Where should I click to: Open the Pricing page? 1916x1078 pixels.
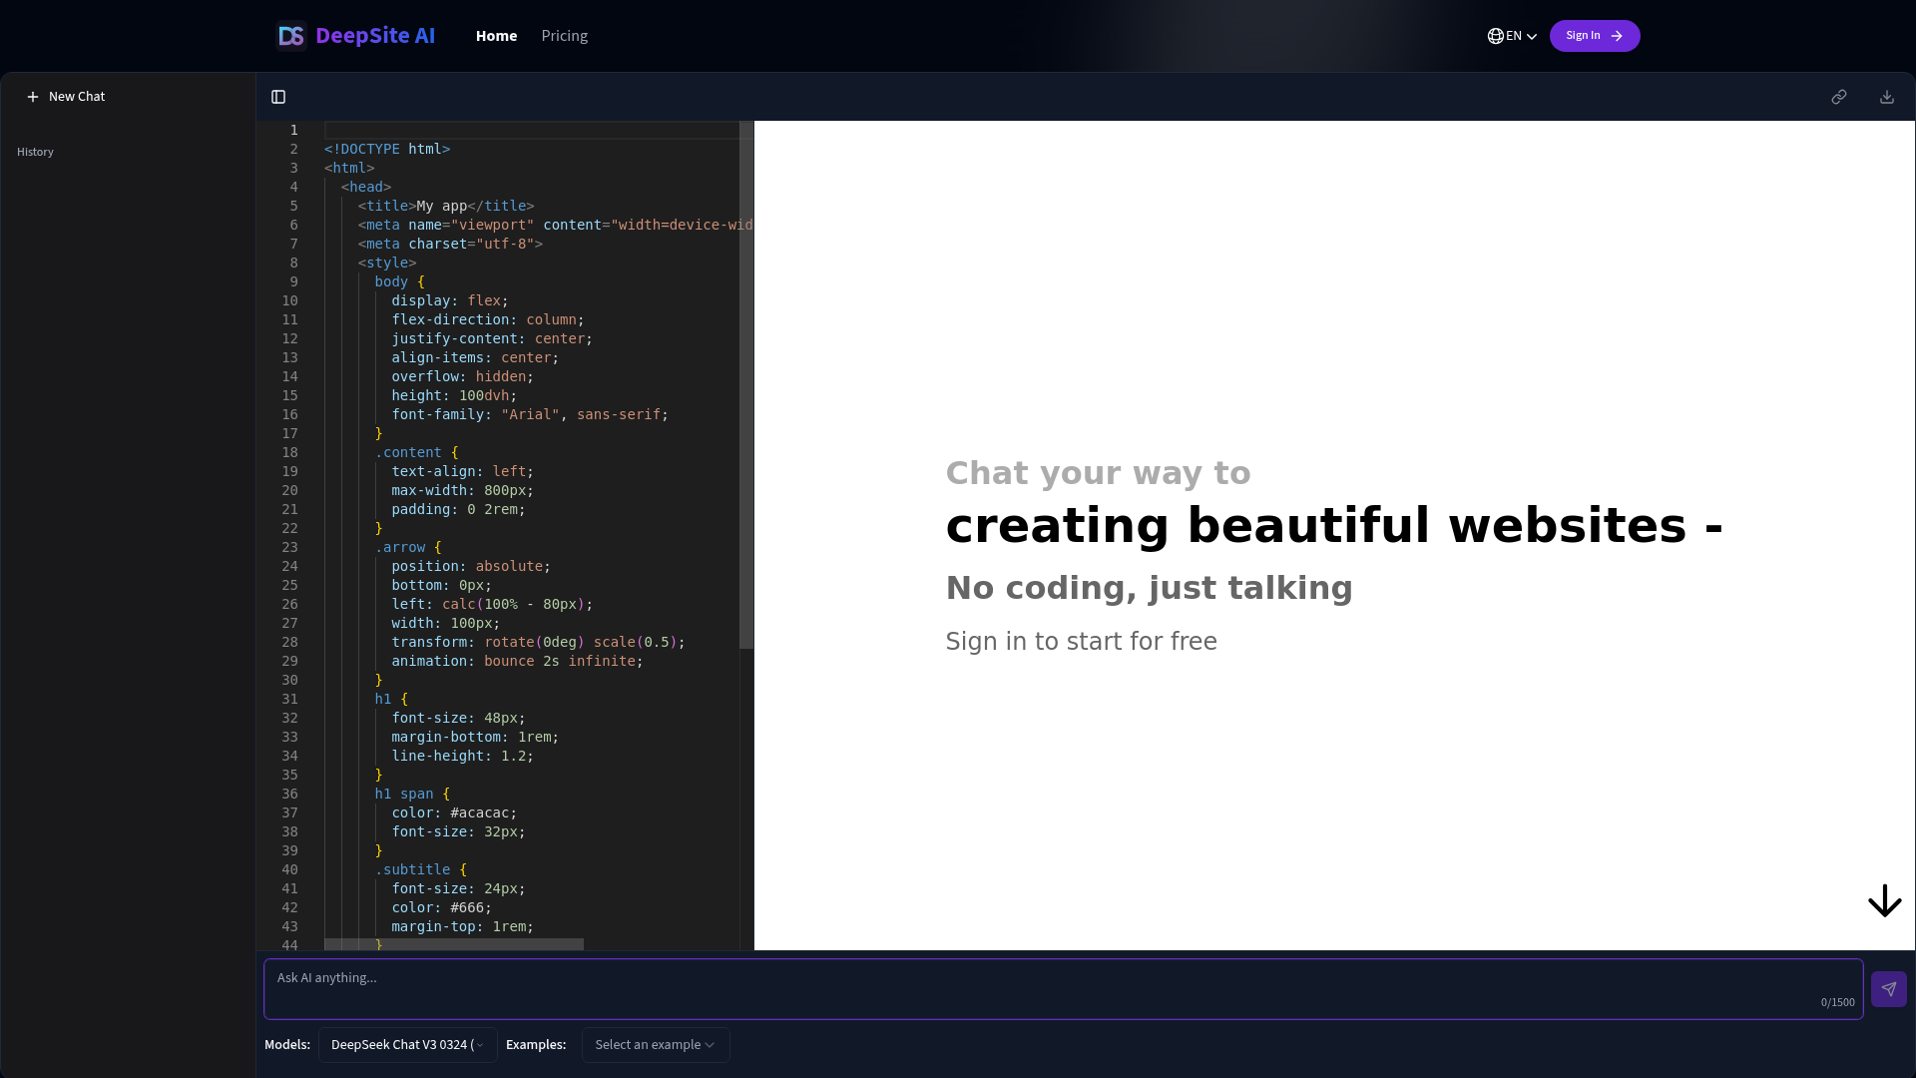point(564,36)
